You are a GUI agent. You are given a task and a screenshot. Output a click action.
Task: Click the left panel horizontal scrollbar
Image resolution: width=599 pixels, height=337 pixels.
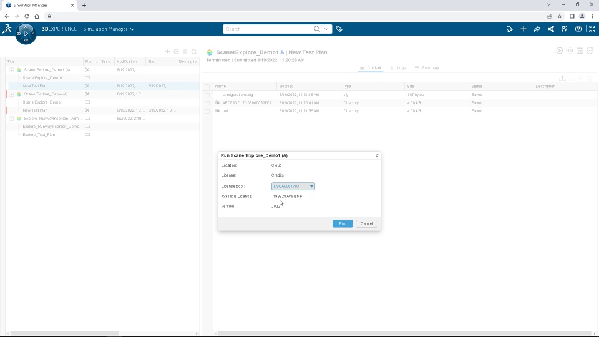[x=65, y=333]
